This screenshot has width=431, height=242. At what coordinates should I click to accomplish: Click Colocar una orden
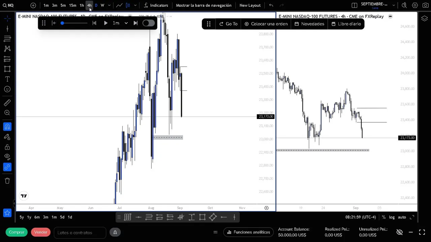tap(266, 24)
